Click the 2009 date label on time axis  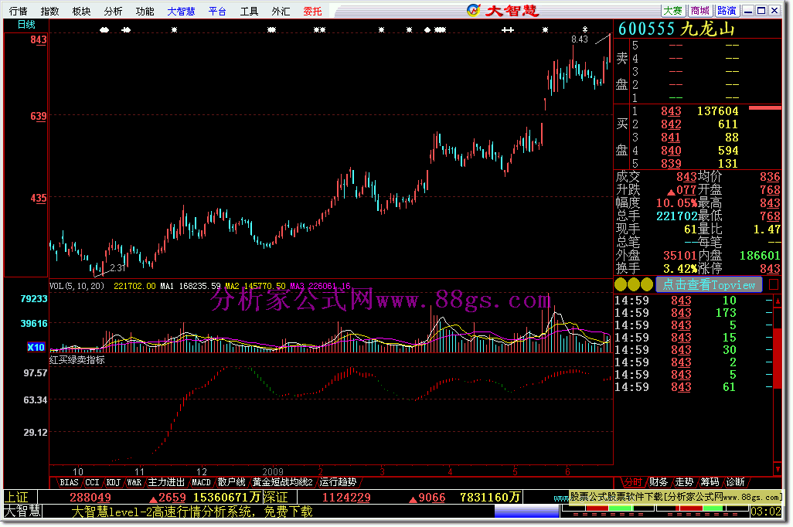point(273,471)
